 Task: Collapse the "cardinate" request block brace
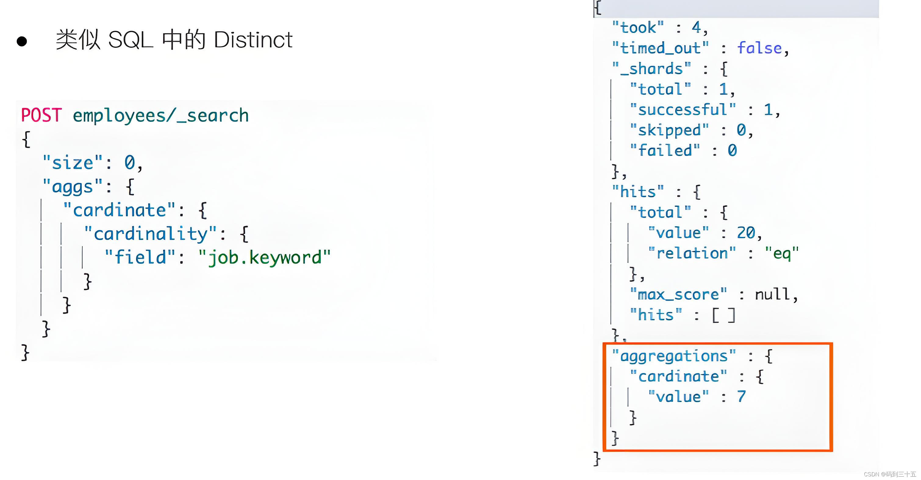click(202, 210)
